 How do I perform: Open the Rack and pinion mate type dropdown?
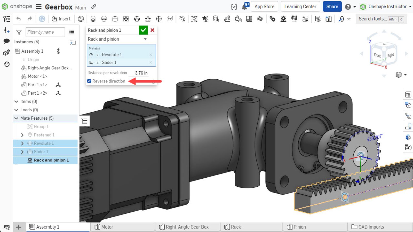tap(145, 39)
